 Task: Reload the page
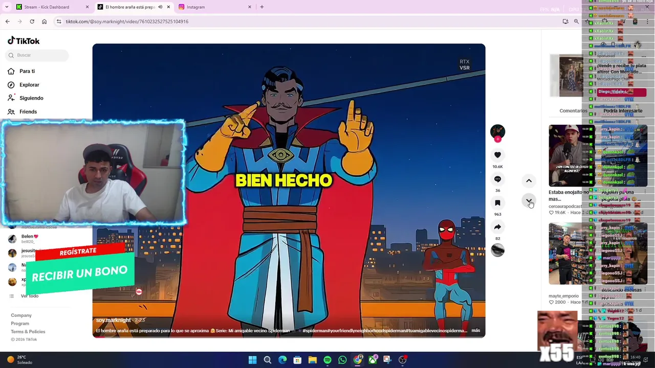tap(32, 21)
